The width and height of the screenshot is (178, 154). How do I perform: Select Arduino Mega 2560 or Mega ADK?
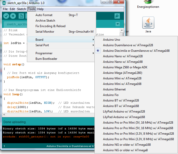[x=136, y=67]
